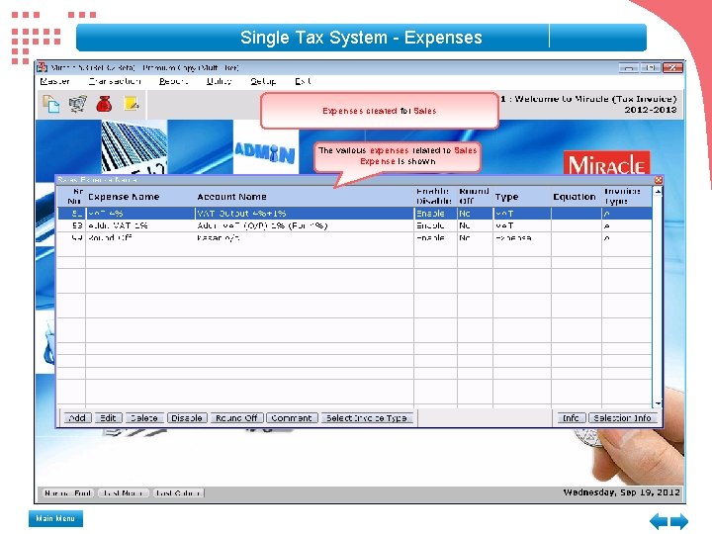Click the VAT Output 4%+1% account cell
This screenshot has height=534, width=712.
coord(305,213)
